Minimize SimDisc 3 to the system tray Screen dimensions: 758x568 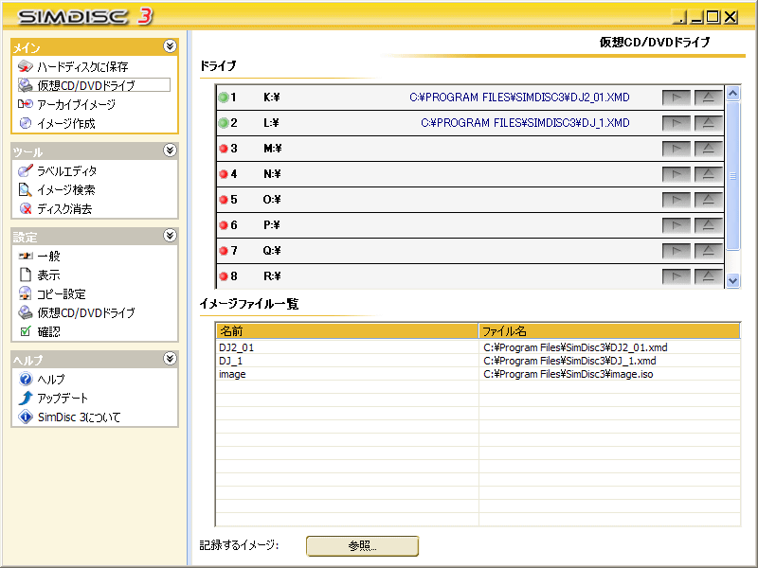point(679,17)
